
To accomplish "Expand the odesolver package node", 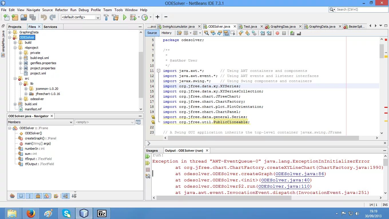I will [x=21, y=99].
